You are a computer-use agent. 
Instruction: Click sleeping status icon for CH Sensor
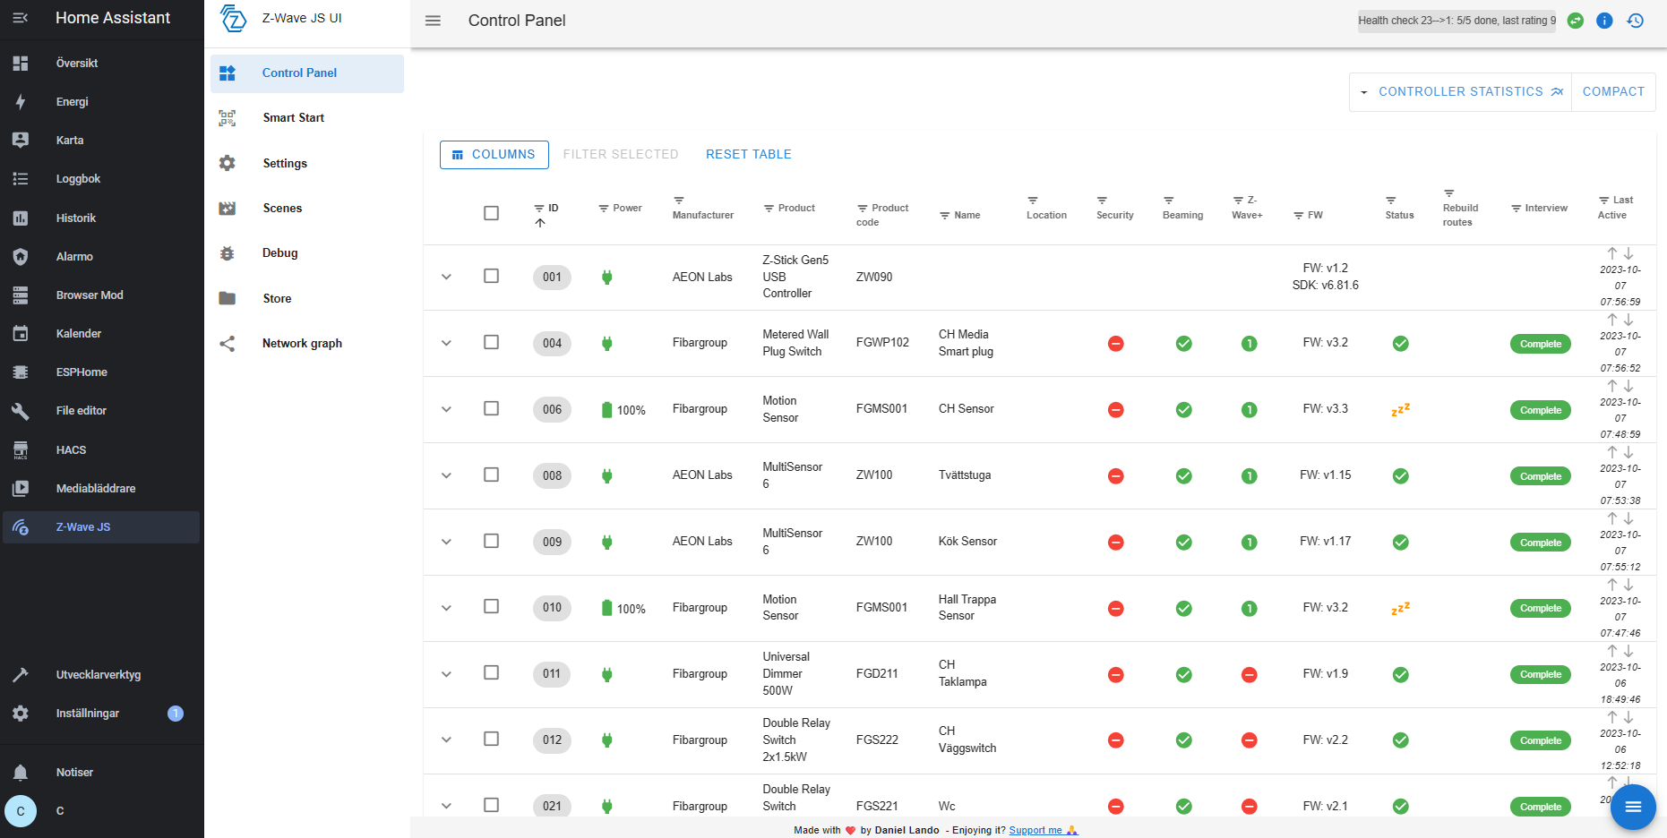pyautogui.click(x=1400, y=410)
